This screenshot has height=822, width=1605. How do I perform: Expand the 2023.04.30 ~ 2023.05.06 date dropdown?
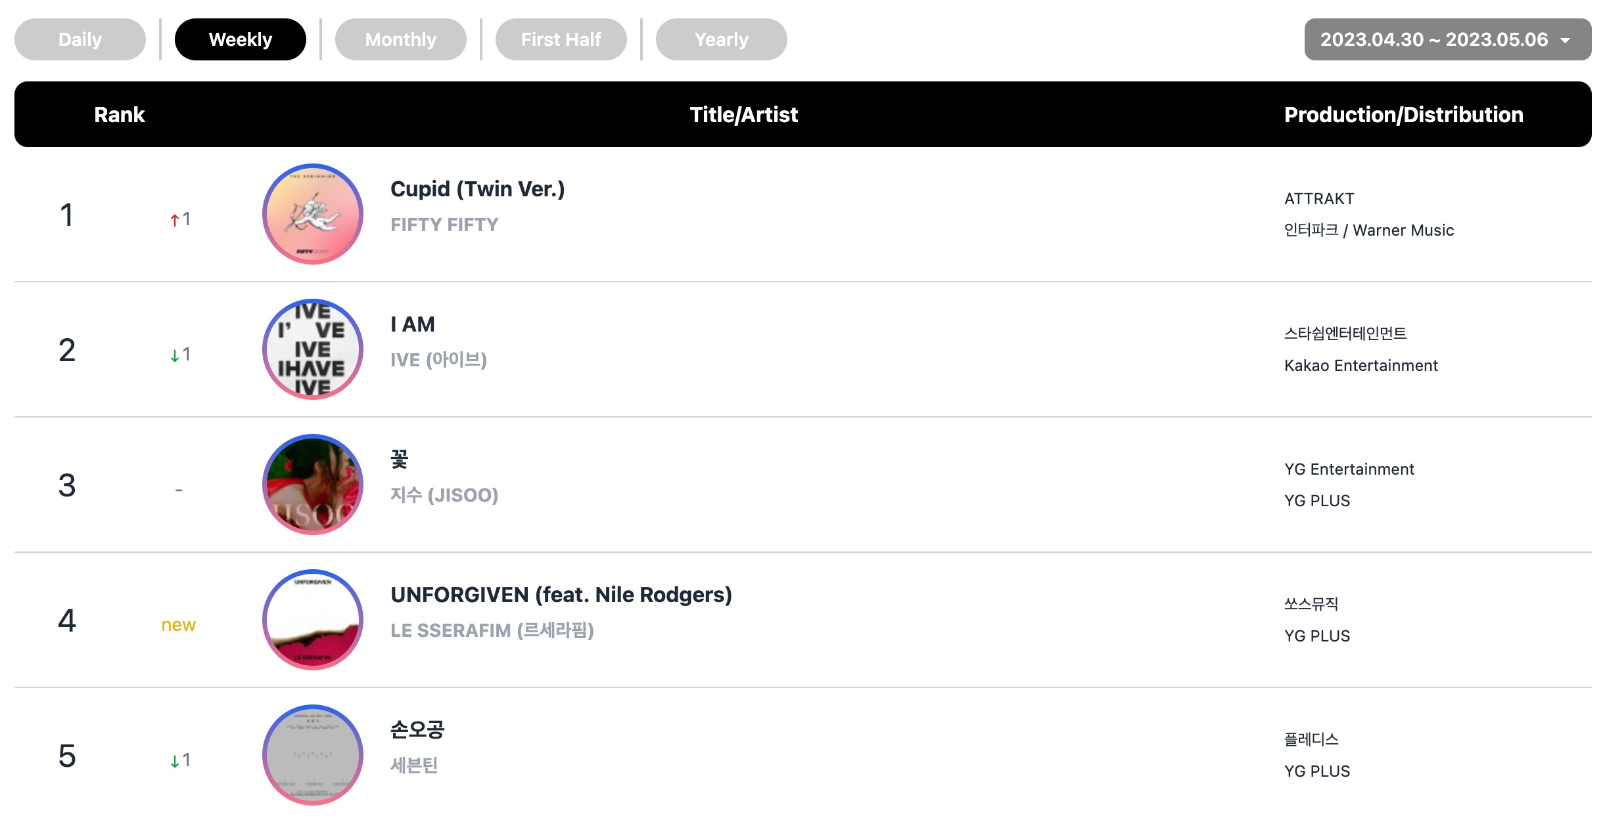[x=1448, y=39]
